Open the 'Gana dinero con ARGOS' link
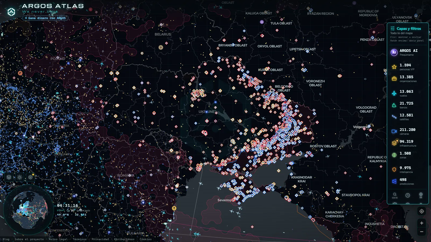 (45, 18)
